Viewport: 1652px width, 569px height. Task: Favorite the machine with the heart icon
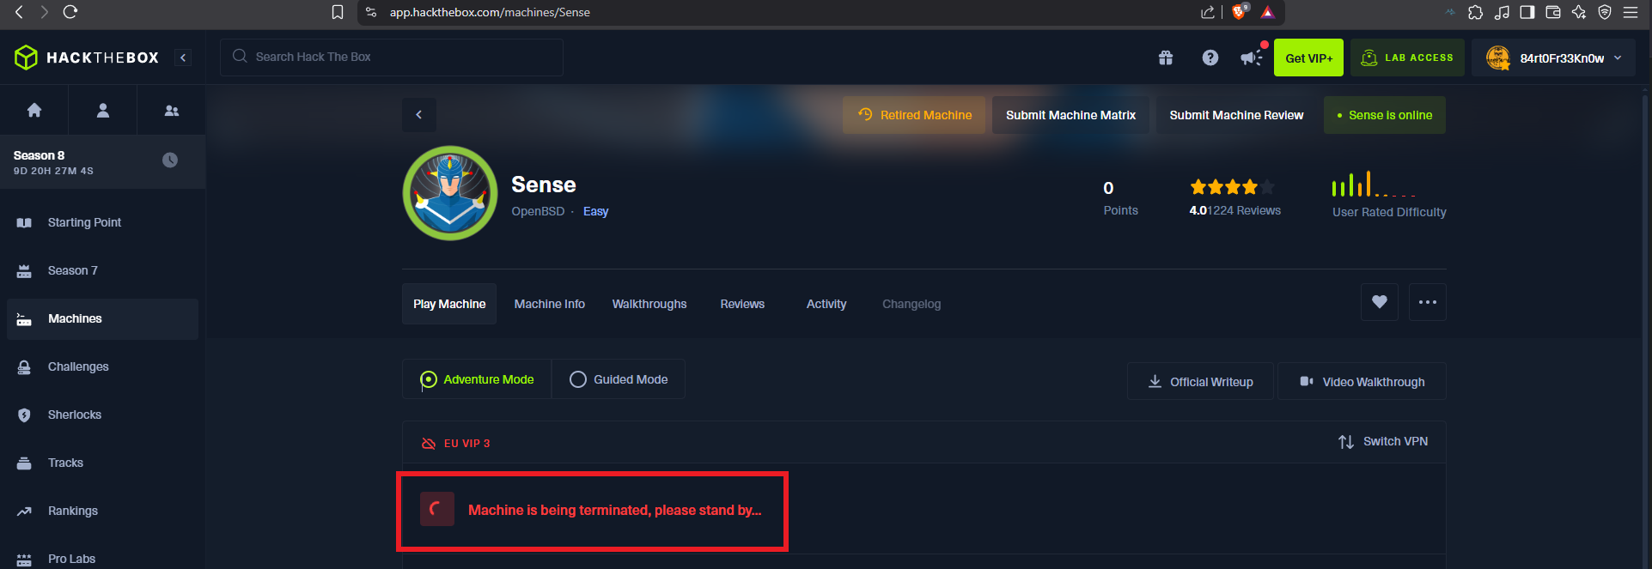[x=1380, y=302]
